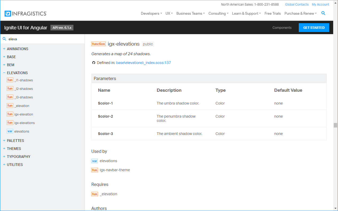338x211 pixels.
Task: Open the Consulting menu
Action: [x=218, y=14]
